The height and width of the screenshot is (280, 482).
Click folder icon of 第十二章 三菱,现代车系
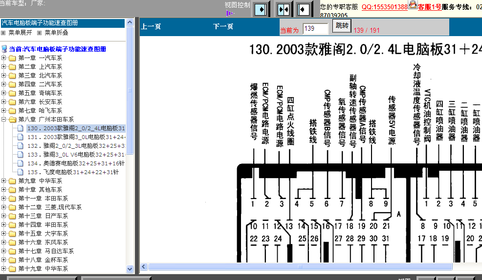coord(12,207)
